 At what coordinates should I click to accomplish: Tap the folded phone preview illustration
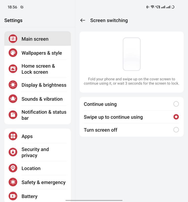coord(132,54)
